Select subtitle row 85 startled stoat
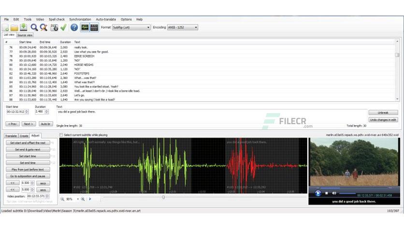 199,87
